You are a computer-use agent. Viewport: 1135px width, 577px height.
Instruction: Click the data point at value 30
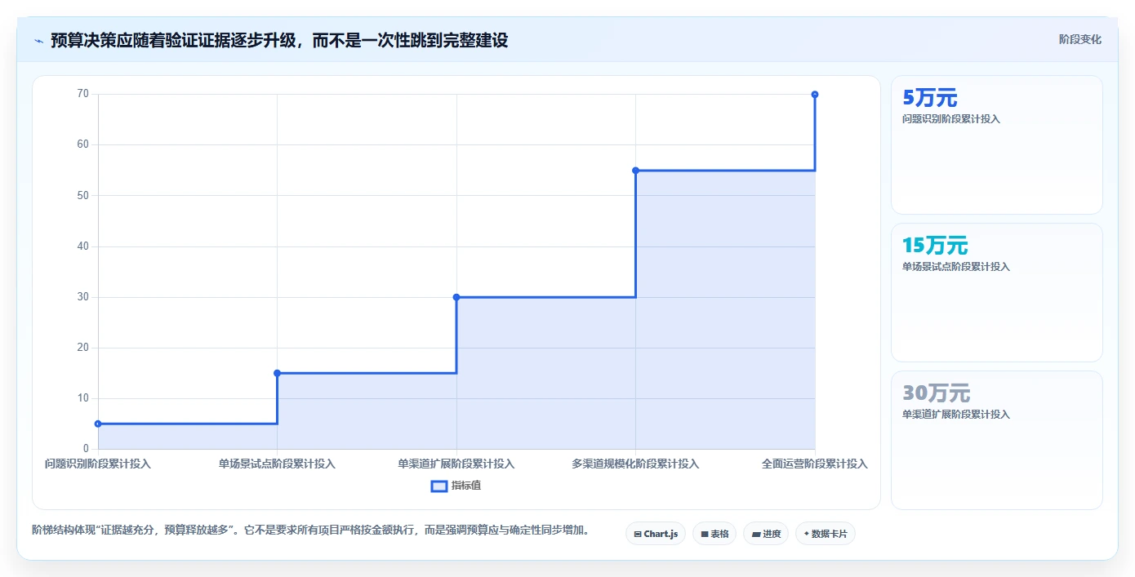pos(456,297)
